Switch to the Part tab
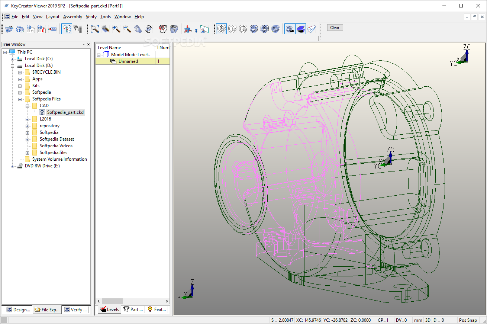The image size is (487, 324). point(133,309)
